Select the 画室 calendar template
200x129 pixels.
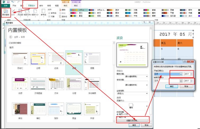click(x=74, y=111)
